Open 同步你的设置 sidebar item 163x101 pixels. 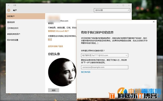(x=26, y=40)
